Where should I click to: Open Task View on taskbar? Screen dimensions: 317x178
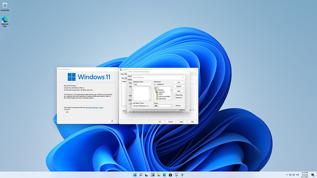tap(147, 175)
